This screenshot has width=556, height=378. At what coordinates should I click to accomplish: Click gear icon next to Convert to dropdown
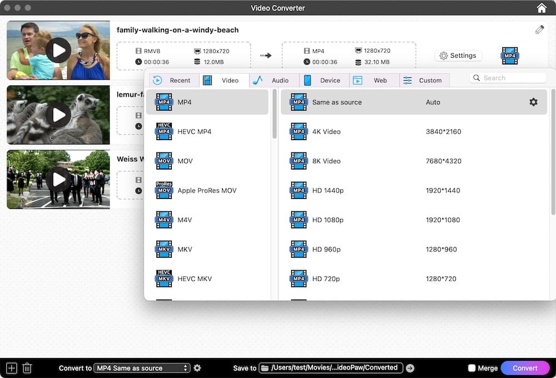click(197, 368)
